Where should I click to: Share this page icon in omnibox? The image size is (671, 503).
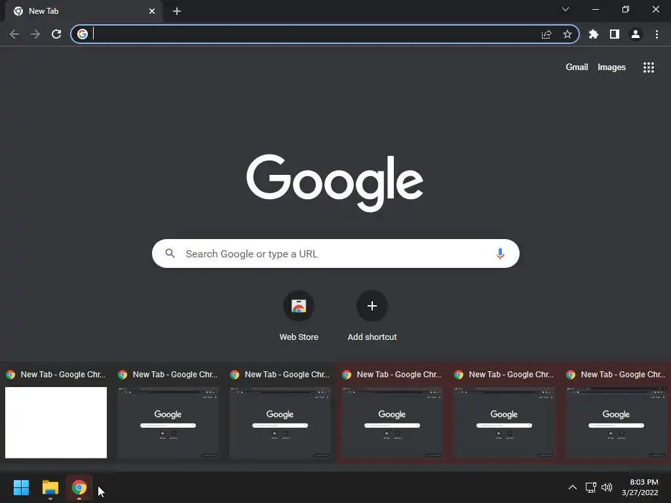coord(546,34)
